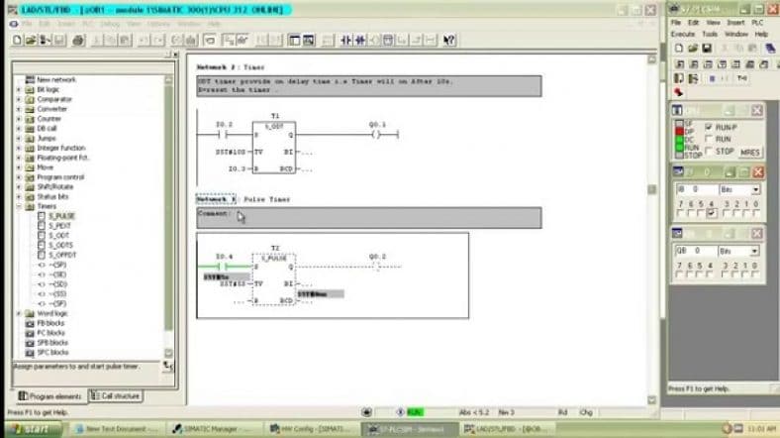Toggle QB 0 output bit 0 checkbox
780x438 pixels.
[x=755, y=274]
